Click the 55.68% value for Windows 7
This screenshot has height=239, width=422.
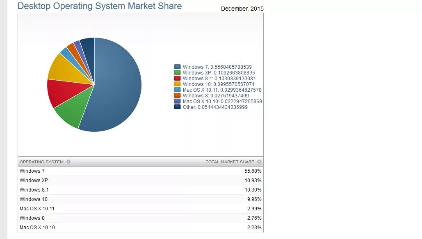click(x=253, y=171)
